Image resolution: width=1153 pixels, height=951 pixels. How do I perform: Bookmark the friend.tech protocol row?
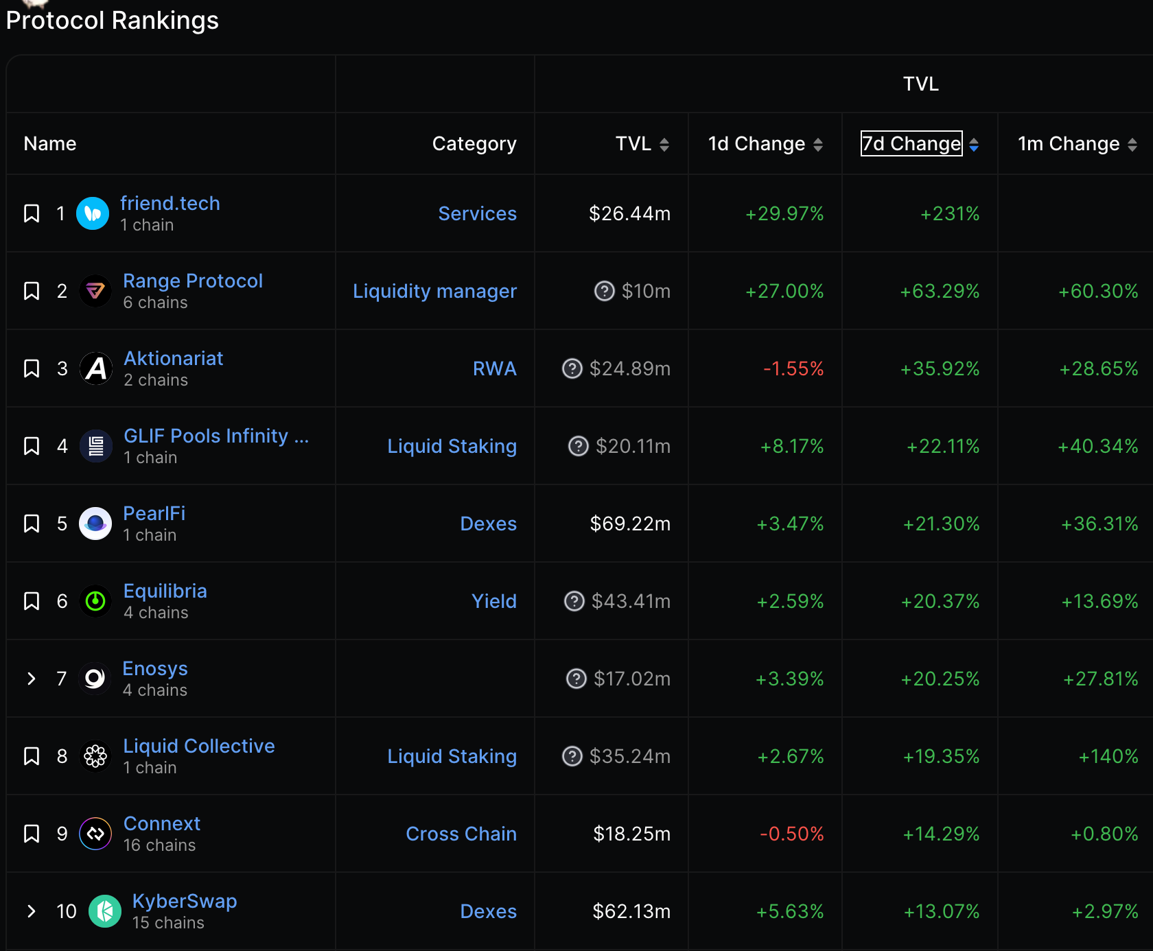pos(32,213)
